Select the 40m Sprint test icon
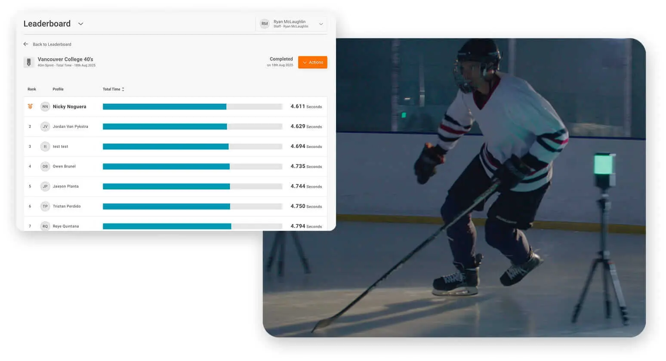 [29, 62]
